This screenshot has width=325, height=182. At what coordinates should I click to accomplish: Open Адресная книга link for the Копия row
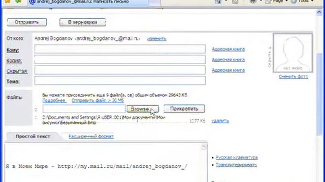click(228, 60)
